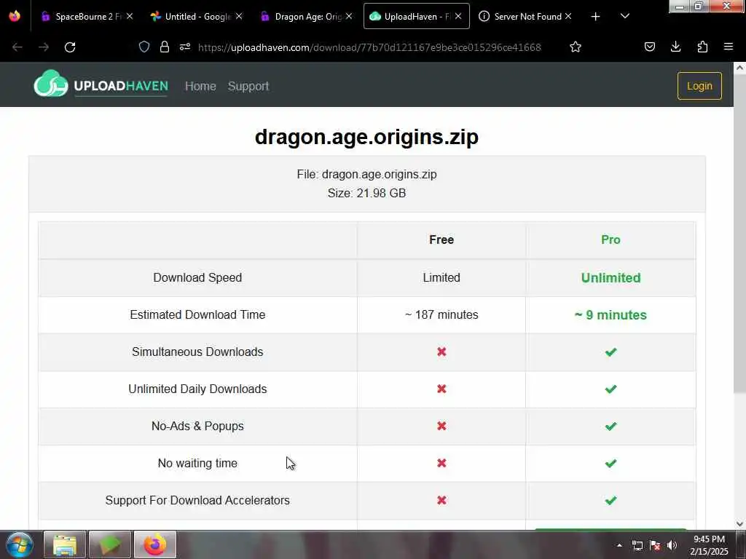This screenshot has height=559, width=746.
Task: Switch to the Dragon Age: Origins tab
Action: [x=307, y=16]
